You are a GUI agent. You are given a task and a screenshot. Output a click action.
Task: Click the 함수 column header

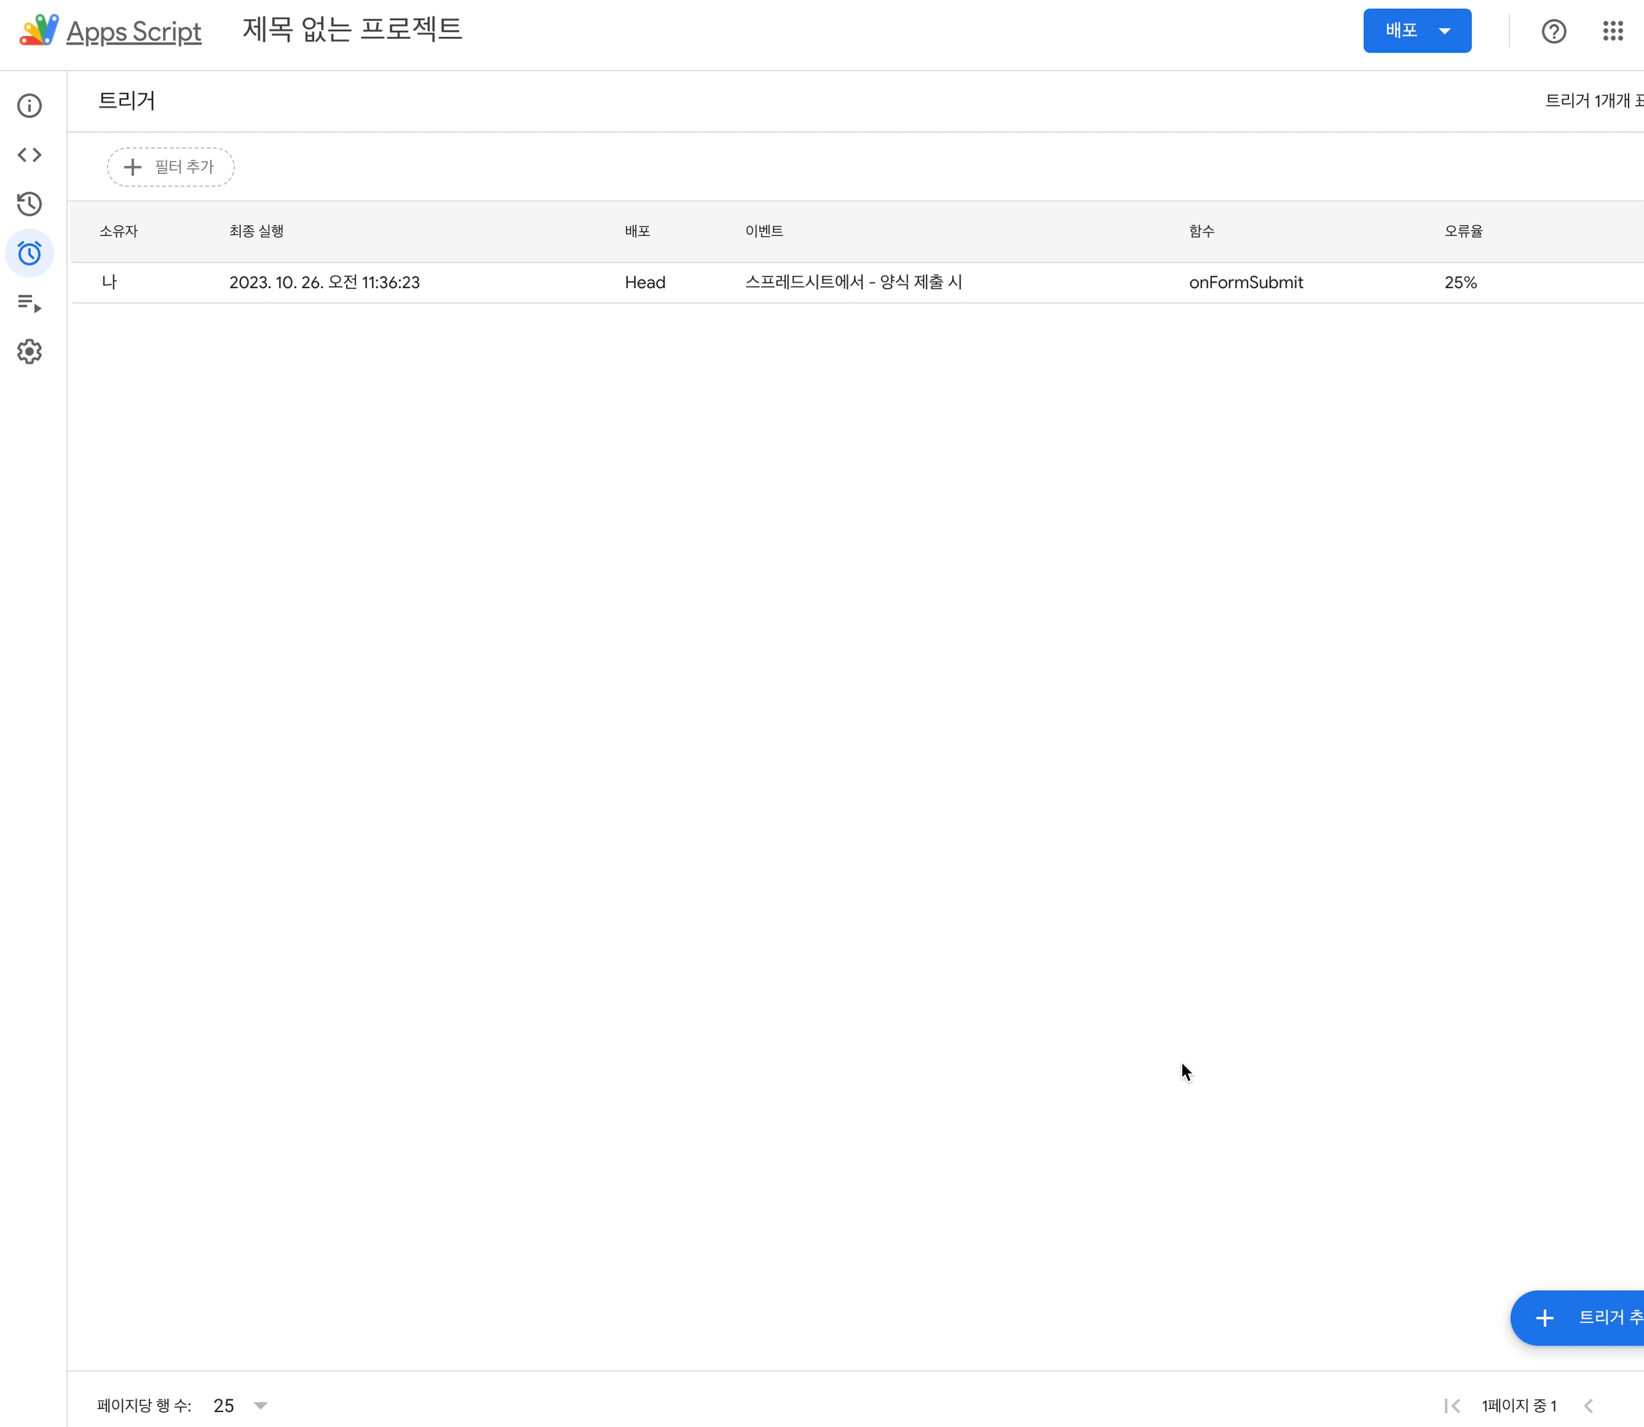point(1202,231)
